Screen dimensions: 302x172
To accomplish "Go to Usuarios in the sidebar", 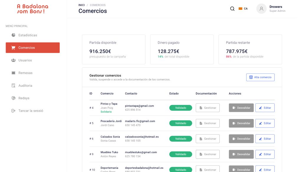I will click(33, 60).
